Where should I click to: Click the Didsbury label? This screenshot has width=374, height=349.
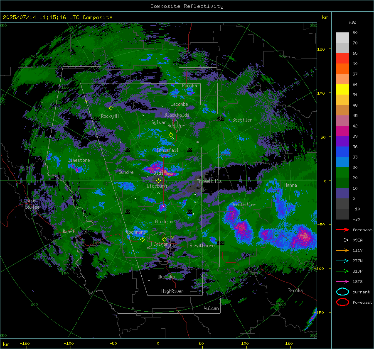(157, 186)
